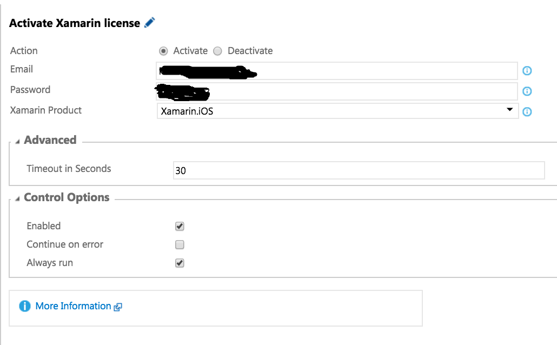Select the Deactivate radio button
The height and width of the screenshot is (345, 557).
click(x=217, y=51)
